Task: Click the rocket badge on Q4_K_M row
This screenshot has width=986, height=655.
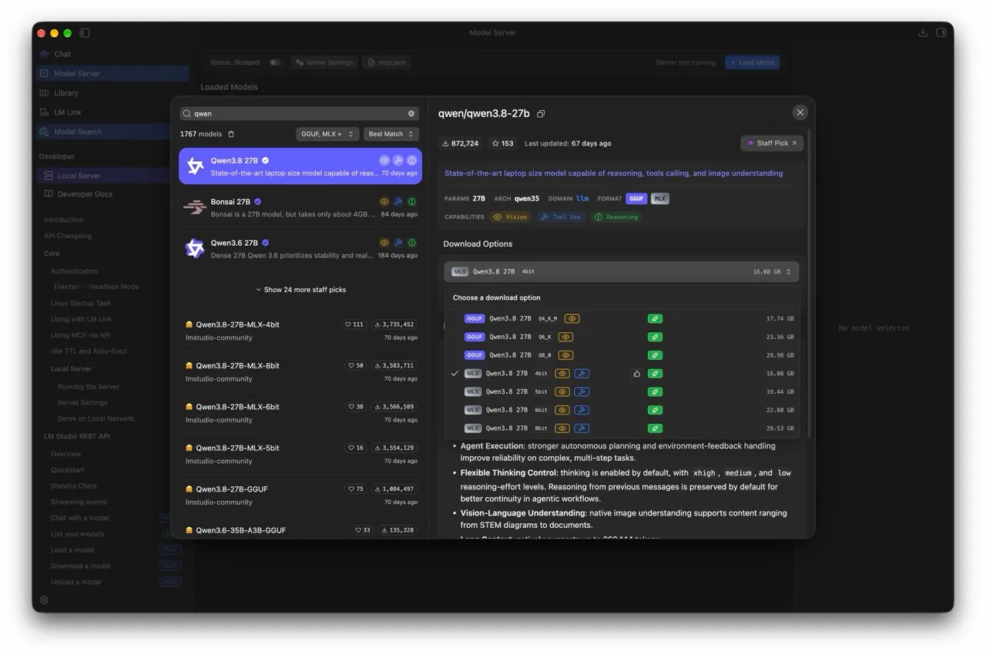Action: [655, 318]
